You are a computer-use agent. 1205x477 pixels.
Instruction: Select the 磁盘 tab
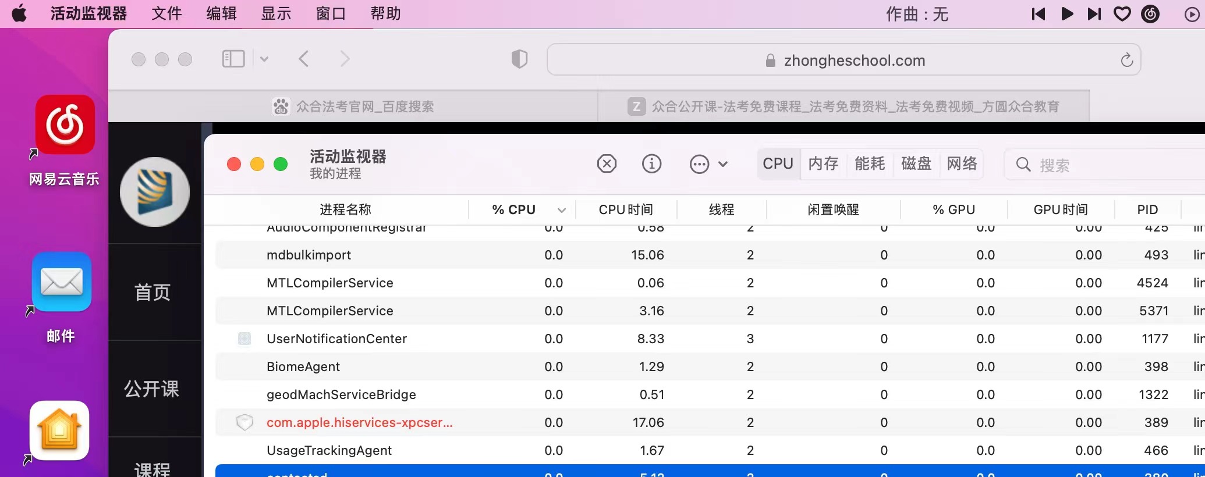916,163
